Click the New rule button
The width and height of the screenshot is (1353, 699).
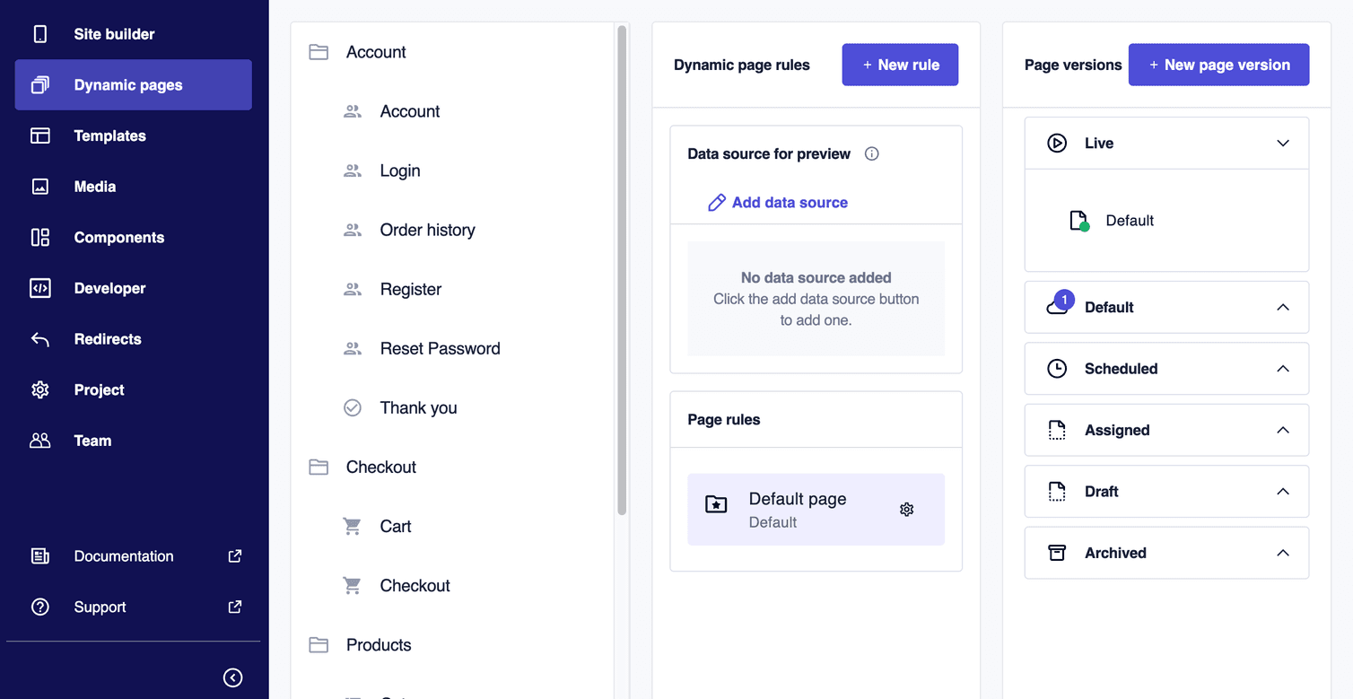click(x=900, y=65)
